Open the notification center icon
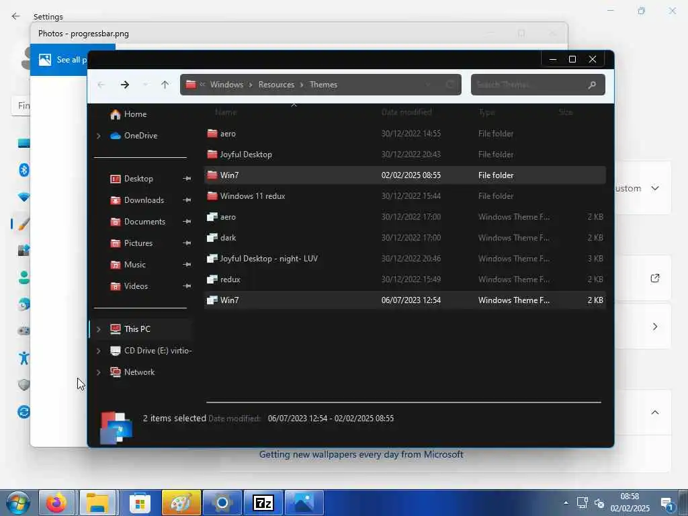This screenshot has width=688, height=516. [x=667, y=504]
